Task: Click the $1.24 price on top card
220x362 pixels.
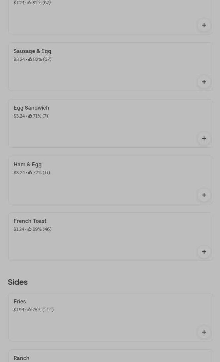Action: pos(19,3)
